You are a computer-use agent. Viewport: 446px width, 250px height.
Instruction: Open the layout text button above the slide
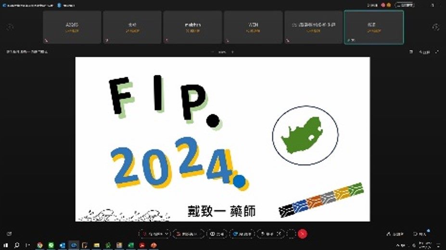pyautogui.click(x=424, y=52)
